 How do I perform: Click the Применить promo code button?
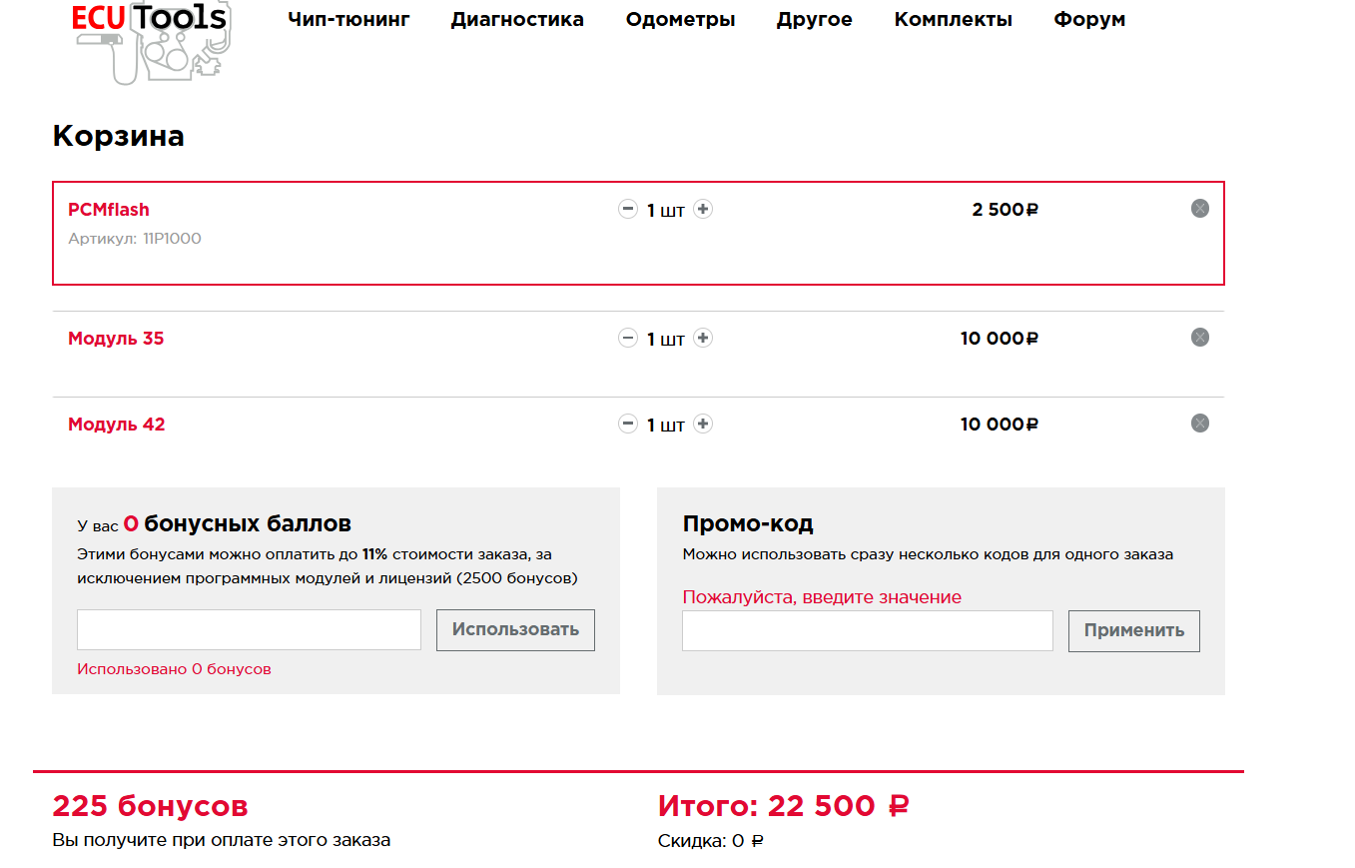tap(1134, 630)
